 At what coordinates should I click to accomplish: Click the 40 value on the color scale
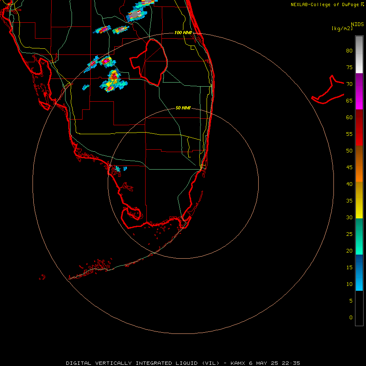pos(349,184)
